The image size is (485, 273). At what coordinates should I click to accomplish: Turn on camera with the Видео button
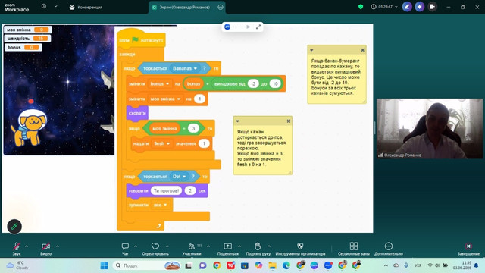coord(45,249)
